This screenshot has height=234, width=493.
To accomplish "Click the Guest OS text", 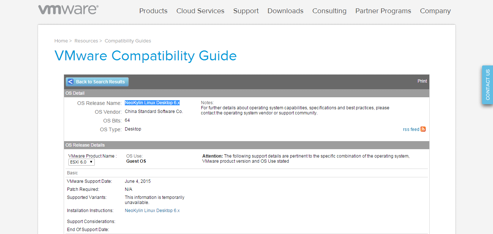I will 136,161.
